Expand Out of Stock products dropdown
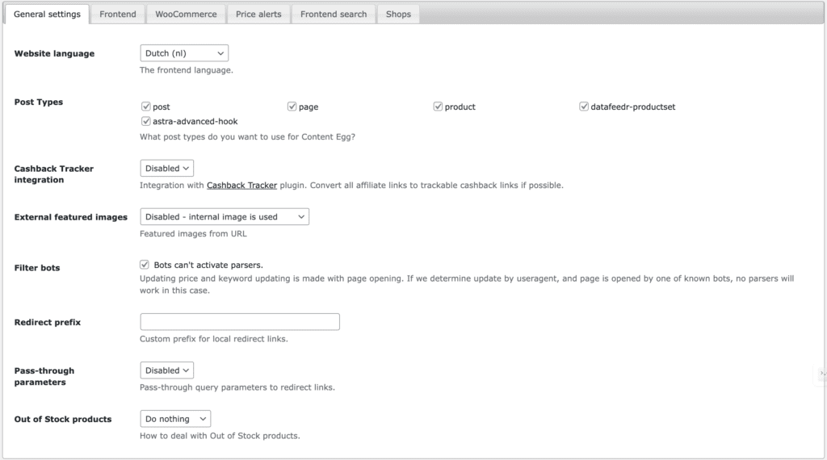This screenshot has height=460, width=827. pyautogui.click(x=175, y=419)
